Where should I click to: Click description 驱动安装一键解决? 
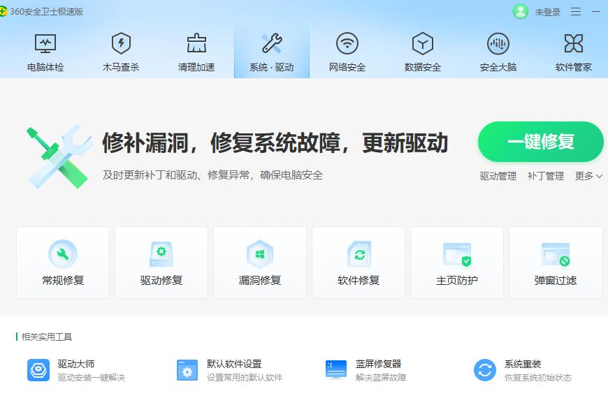click(92, 378)
